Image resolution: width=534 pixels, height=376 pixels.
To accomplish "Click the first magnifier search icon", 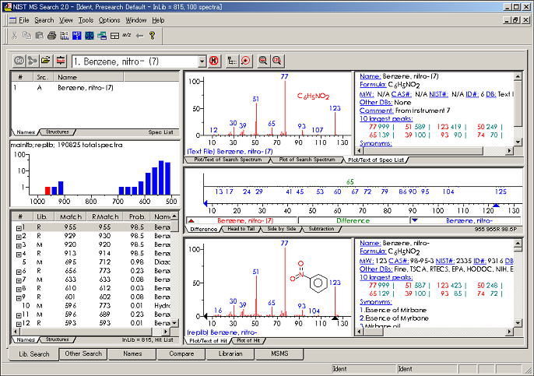I will click(263, 61).
